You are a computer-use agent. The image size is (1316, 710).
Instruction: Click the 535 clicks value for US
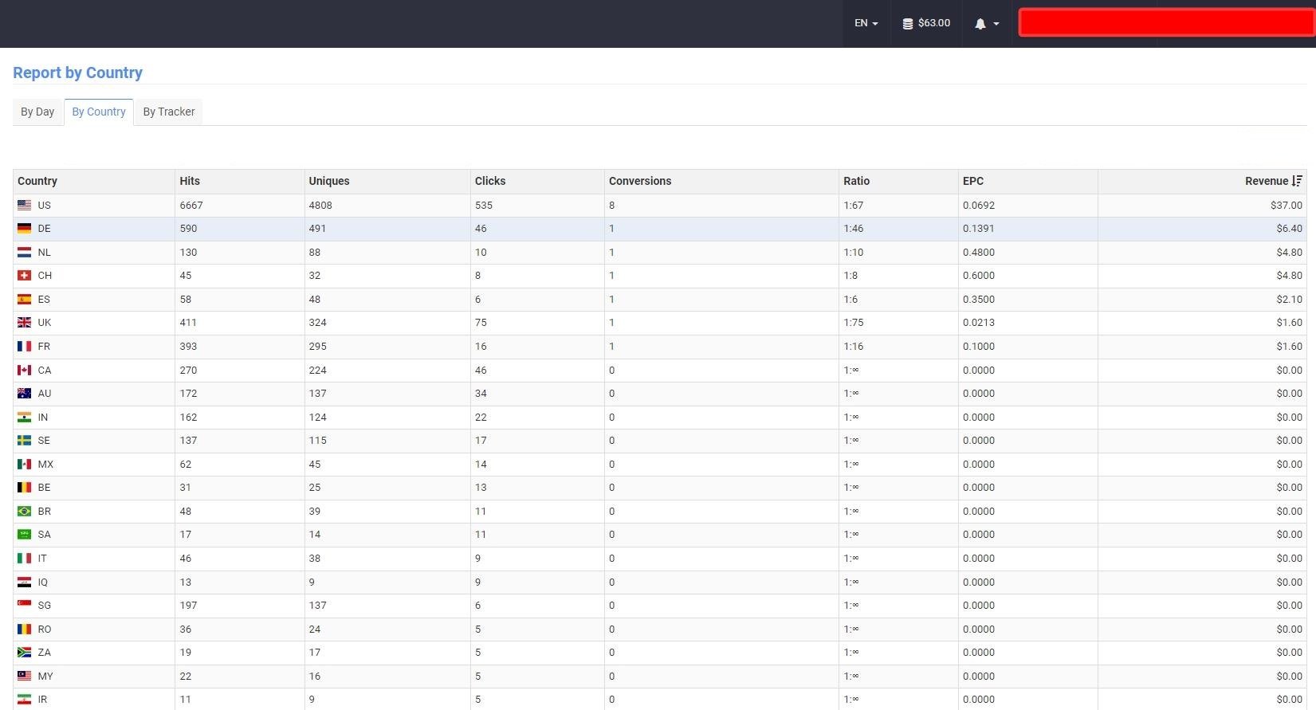(x=484, y=206)
